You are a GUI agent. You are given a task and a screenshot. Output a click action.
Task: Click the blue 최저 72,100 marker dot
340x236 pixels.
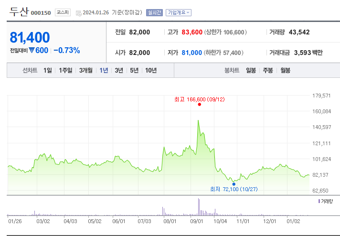[x=234, y=184]
